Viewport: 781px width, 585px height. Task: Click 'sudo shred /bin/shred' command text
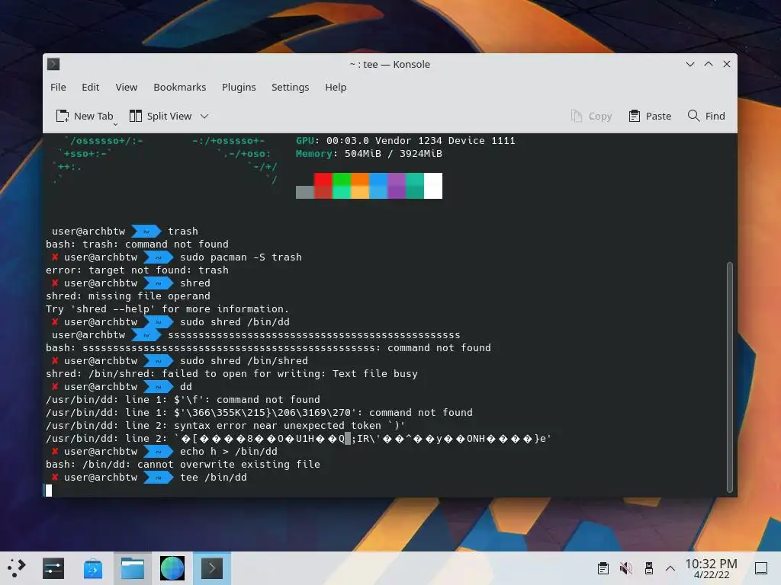243,360
